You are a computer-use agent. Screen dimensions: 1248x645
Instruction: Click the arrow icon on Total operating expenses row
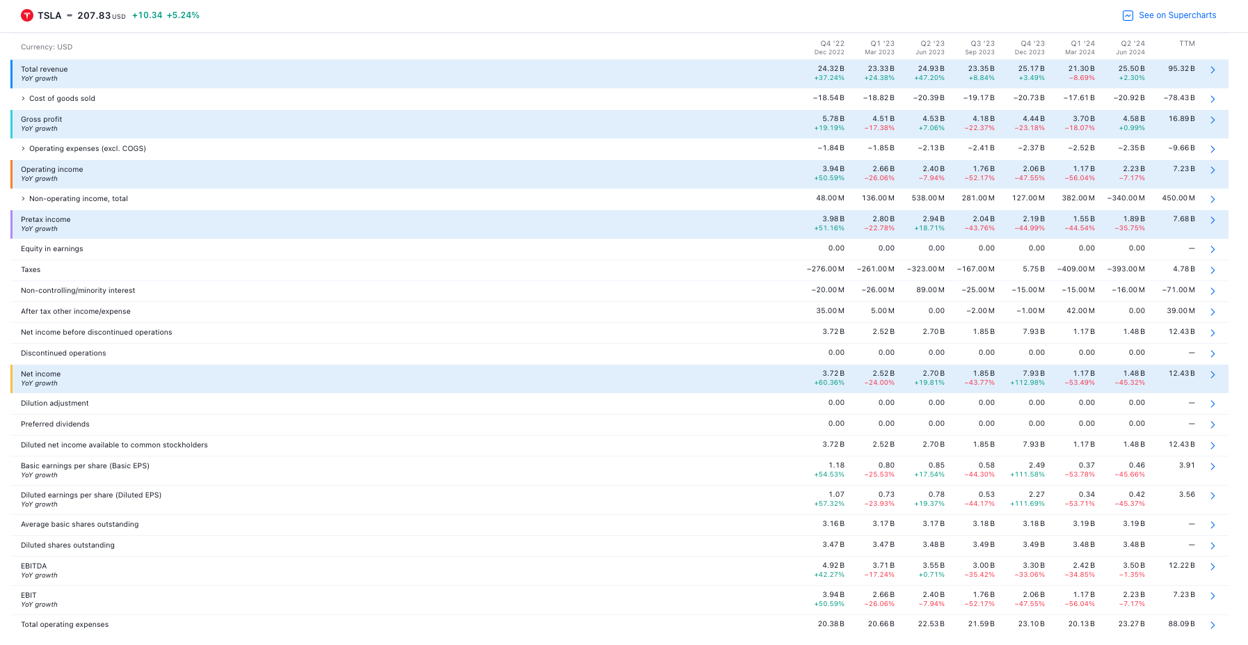click(1213, 626)
